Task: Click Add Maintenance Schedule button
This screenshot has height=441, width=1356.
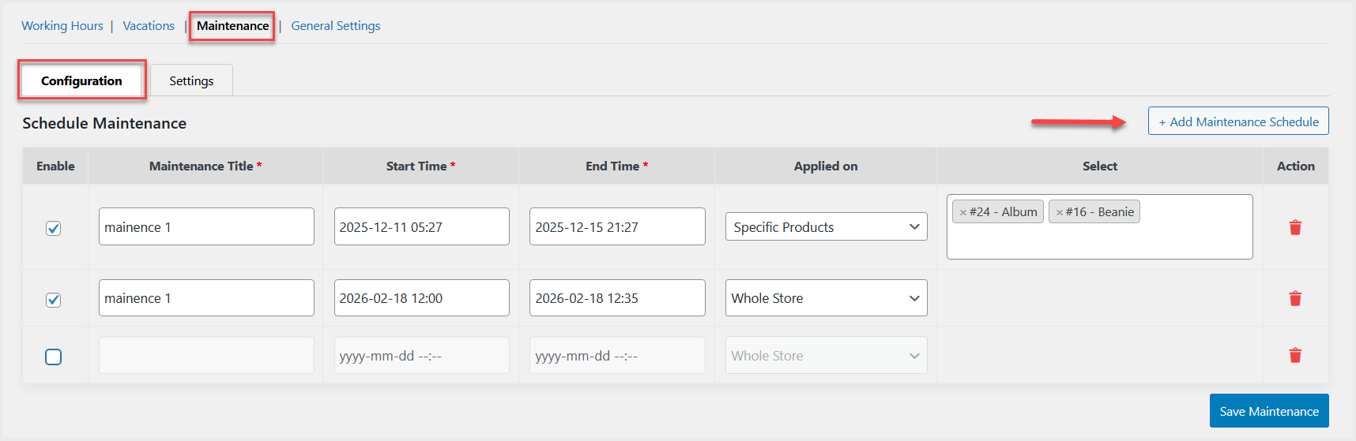Action: pyautogui.click(x=1238, y=121)
